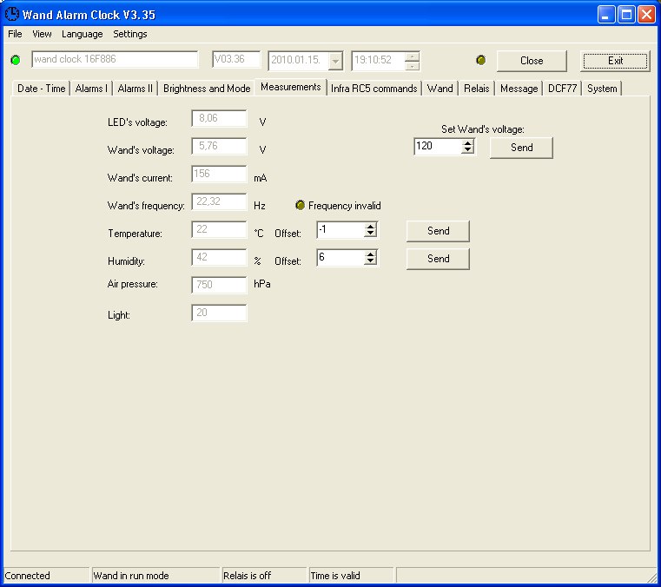The width and height of the screenshot is (661, 587).
Task: Click the Close connection button
Action: [532, 61]
